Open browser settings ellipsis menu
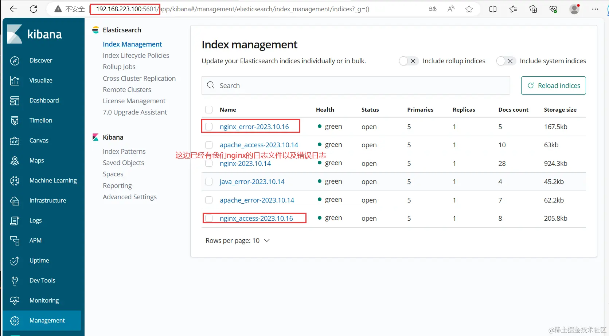The width and height of the screenshot is (609, 336). (x=595, y=9)
